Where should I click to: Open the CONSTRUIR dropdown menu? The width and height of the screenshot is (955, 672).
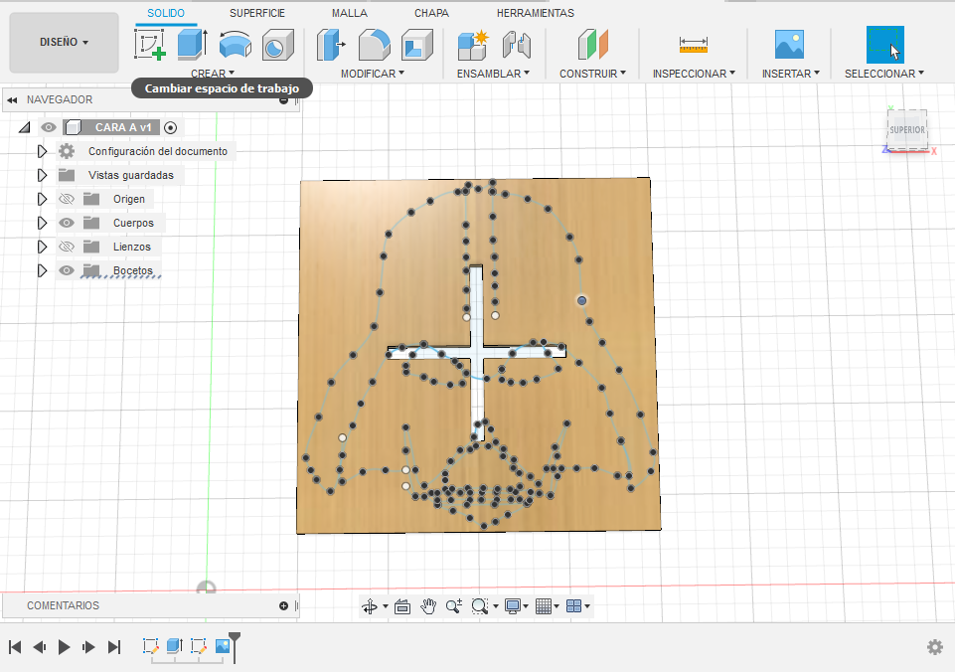[592, 74]
